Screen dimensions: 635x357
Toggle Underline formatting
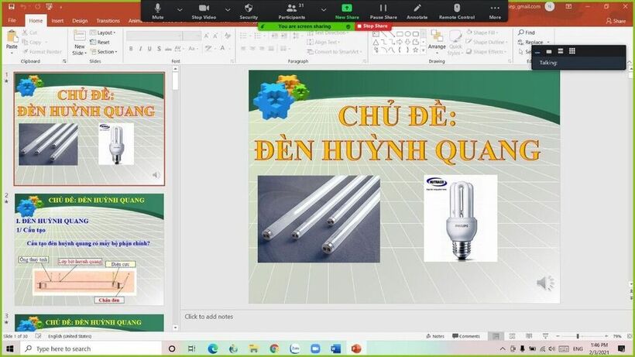pos(149,49)
